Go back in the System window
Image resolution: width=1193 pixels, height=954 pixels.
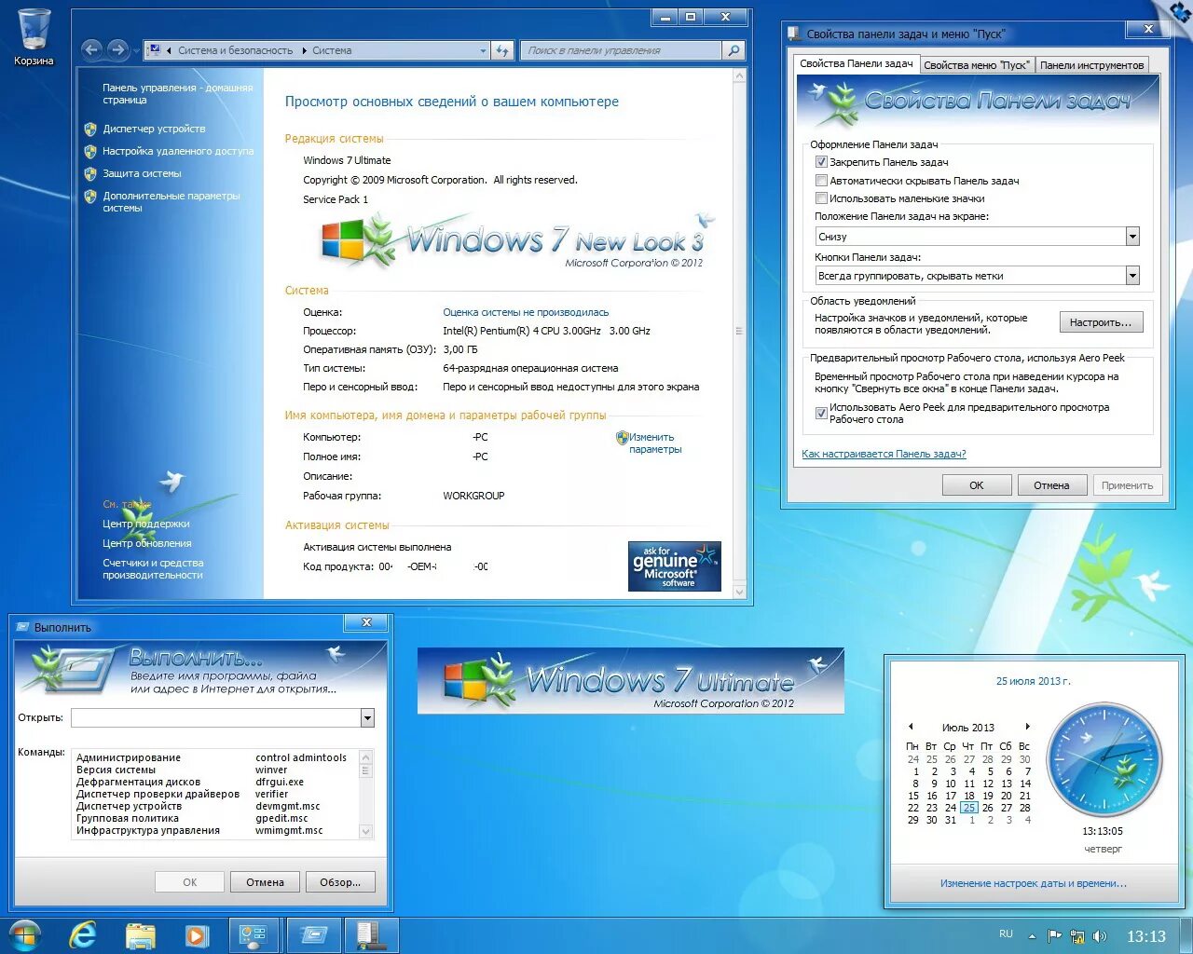coord(91,49)
